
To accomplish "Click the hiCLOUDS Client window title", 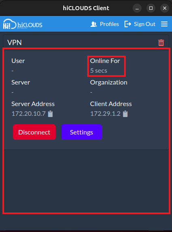I will (x=86, y=8).
